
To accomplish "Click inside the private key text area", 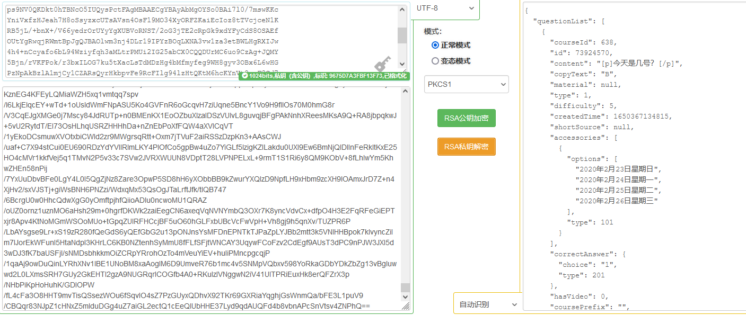I will [201, 37].
